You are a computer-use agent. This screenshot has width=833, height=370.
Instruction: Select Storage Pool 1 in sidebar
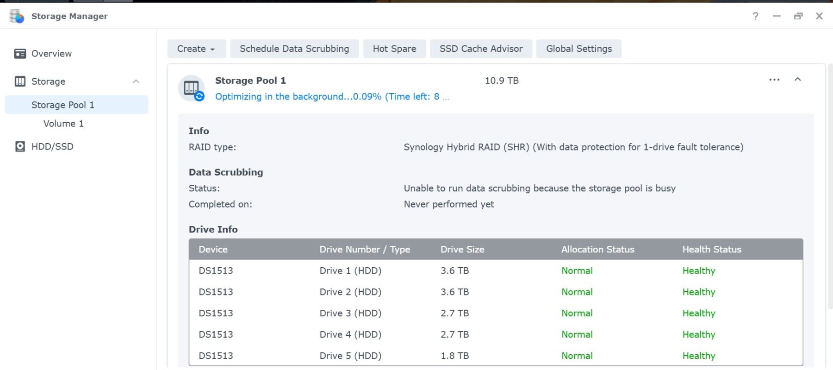point(63,105)
